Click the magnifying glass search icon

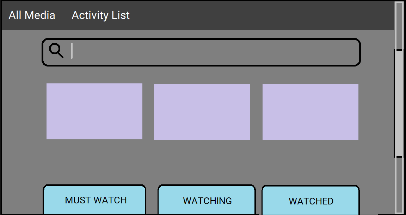tap(56, 51)
